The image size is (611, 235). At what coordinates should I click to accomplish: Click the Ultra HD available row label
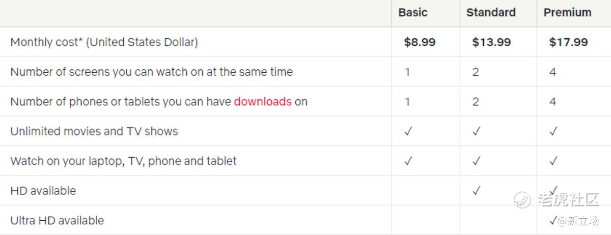57,220
